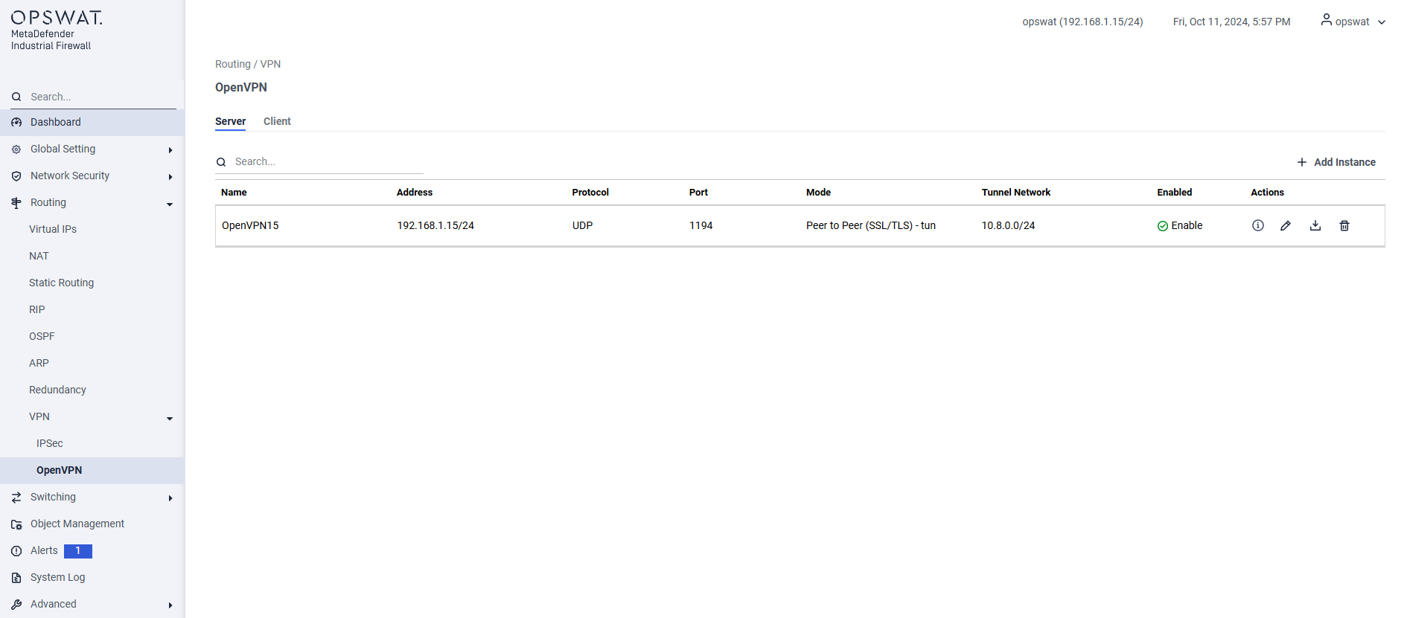Image resolution: width=1407 pixels, height=618 pixels.
Task: Click the Global Setting gear icon
Action: 16,149
